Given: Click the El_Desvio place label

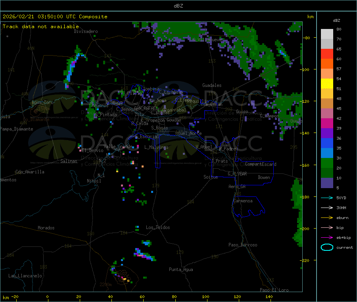Looking at the screenshot, I should click(92, 150).
